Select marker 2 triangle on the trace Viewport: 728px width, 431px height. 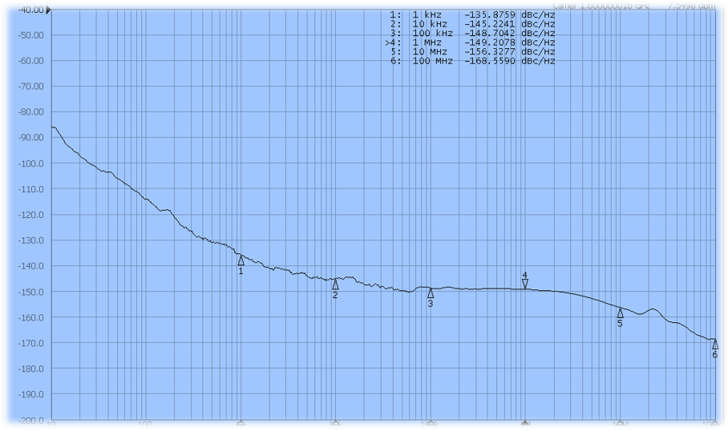pyautogui.click(x=335, y=284)
